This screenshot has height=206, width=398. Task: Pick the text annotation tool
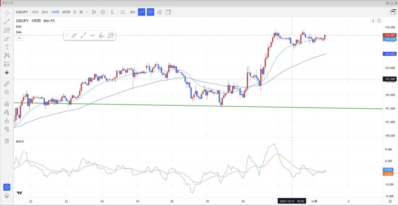click(7, 47)
